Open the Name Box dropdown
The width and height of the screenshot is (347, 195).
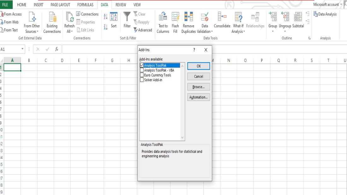(x=22, y=49)
